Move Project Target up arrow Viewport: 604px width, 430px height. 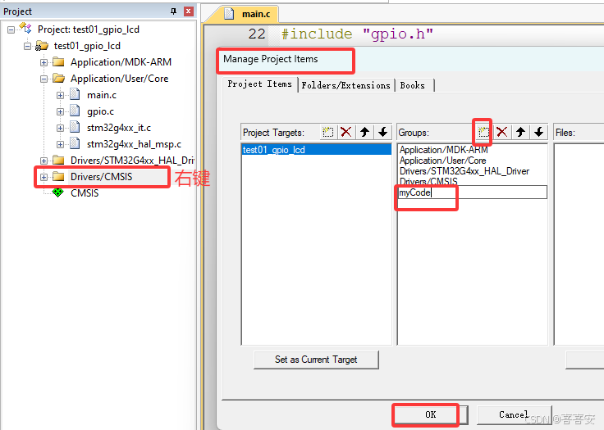point(364,133)
